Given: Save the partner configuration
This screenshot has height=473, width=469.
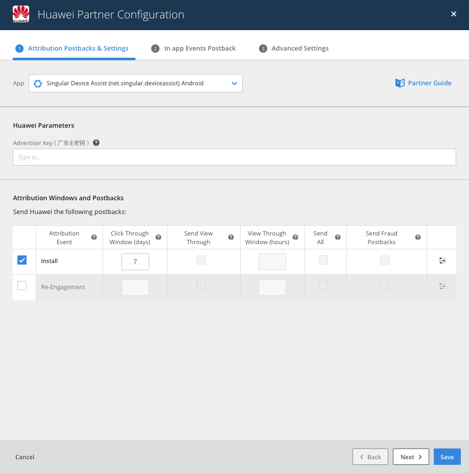Looking at the screenshot, I should [x=447, y=457].
